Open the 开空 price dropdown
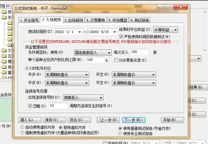 pos(134,75)
